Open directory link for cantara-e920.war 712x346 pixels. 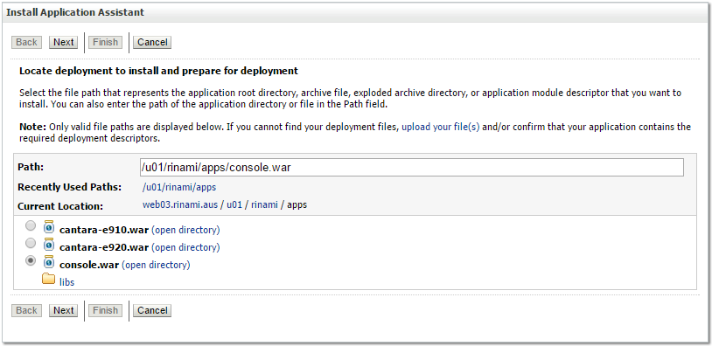pyautogui.click(x=185, y=247)
